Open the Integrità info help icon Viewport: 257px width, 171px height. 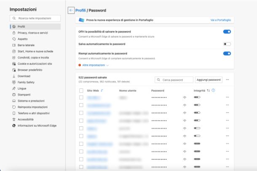point(213,90)
